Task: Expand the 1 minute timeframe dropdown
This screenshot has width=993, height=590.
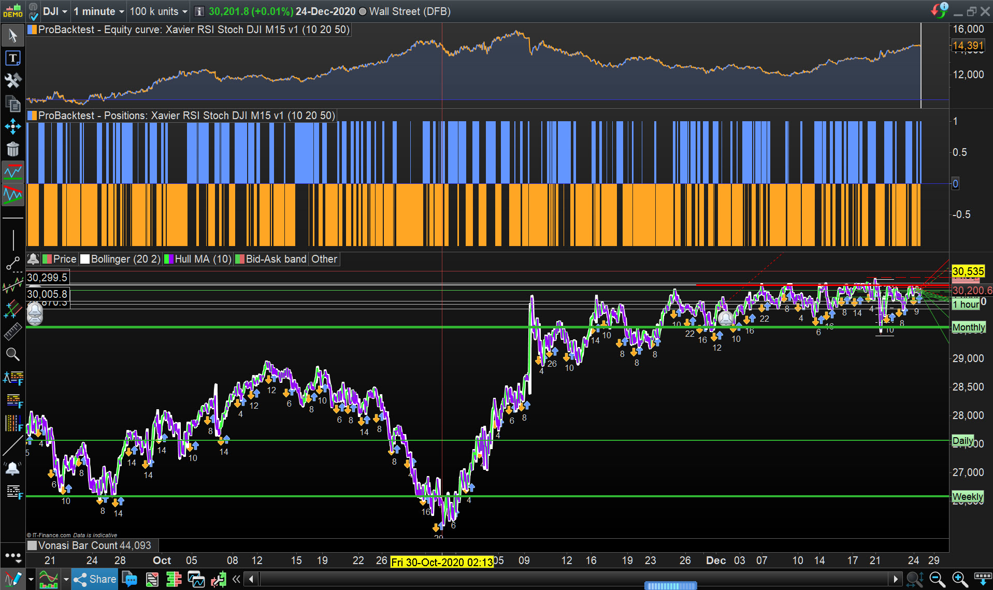Action: [x=98, y=11]
